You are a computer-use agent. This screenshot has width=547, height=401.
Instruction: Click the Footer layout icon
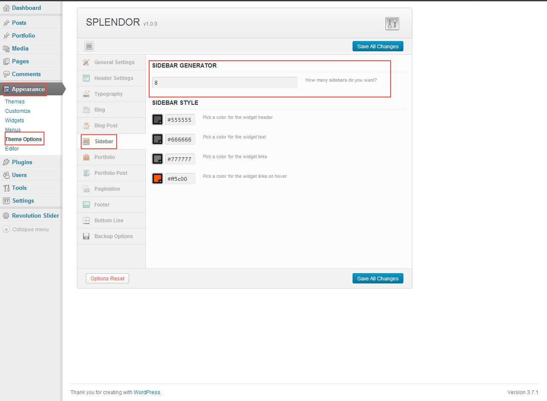pyautogui.click(x=86, y=205)
